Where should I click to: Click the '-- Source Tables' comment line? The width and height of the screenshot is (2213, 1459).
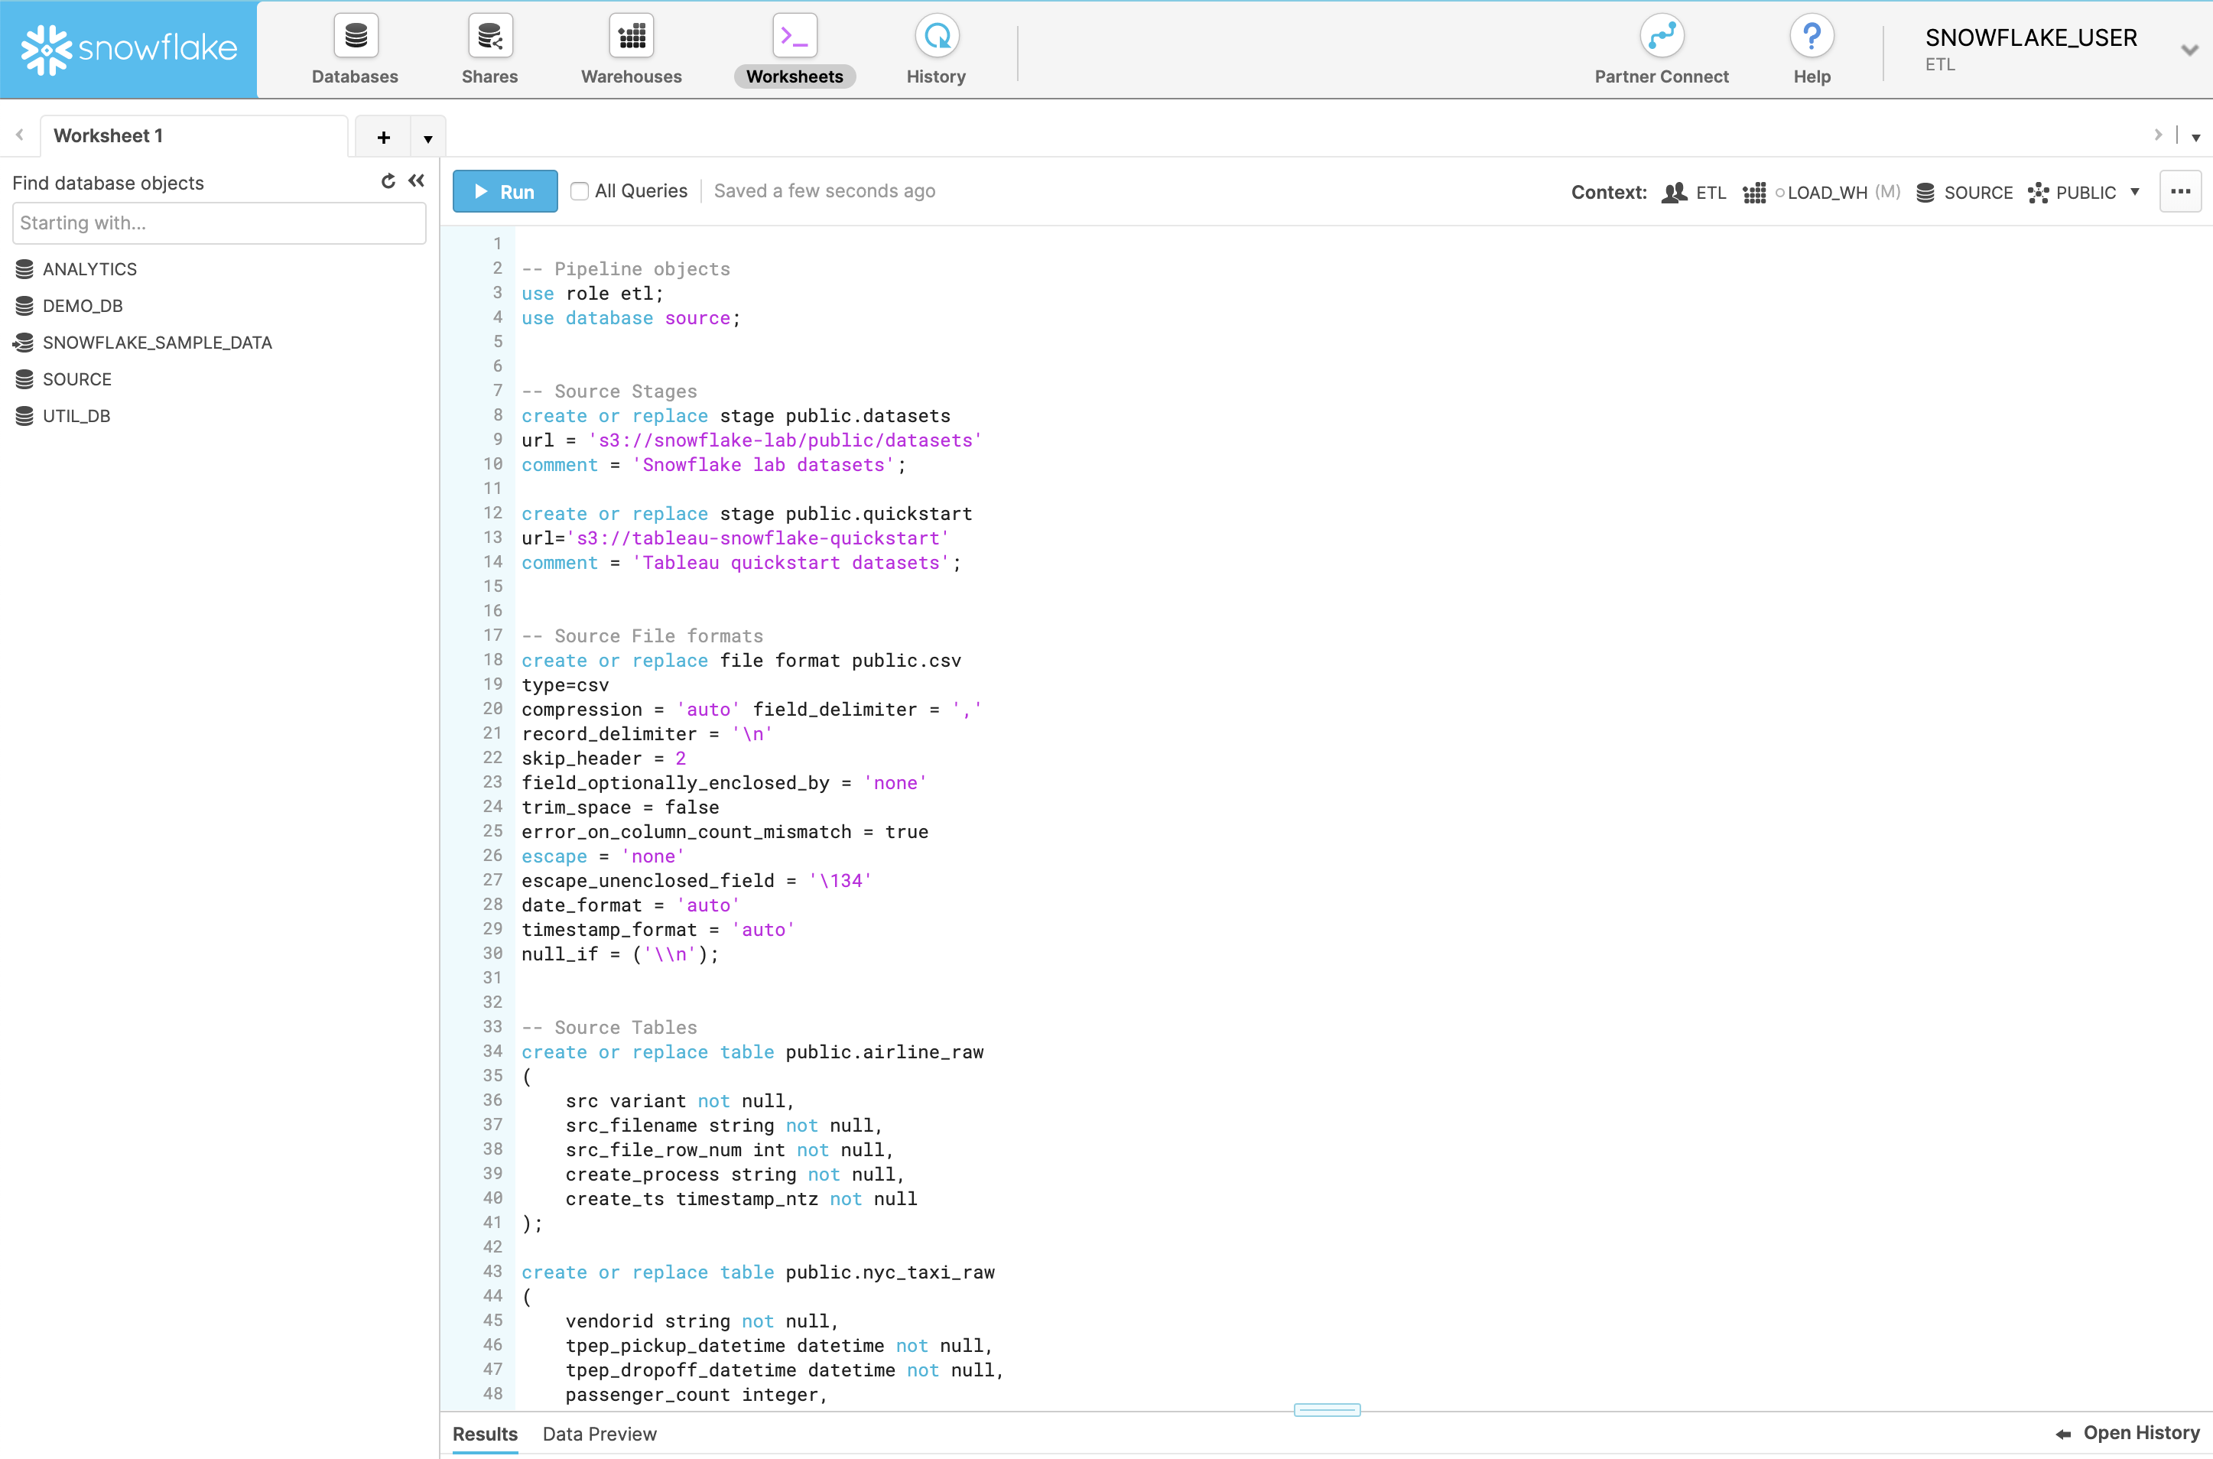[x=609, y=1027]
